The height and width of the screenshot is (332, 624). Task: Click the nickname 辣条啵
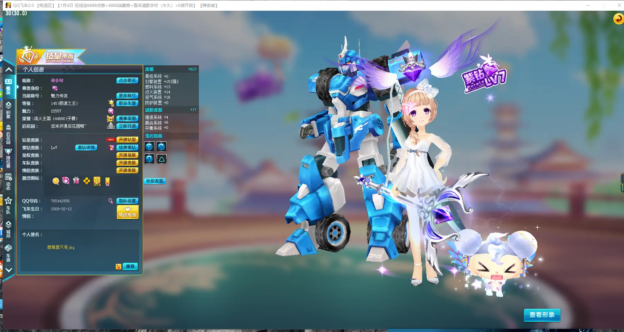(57, 81)
